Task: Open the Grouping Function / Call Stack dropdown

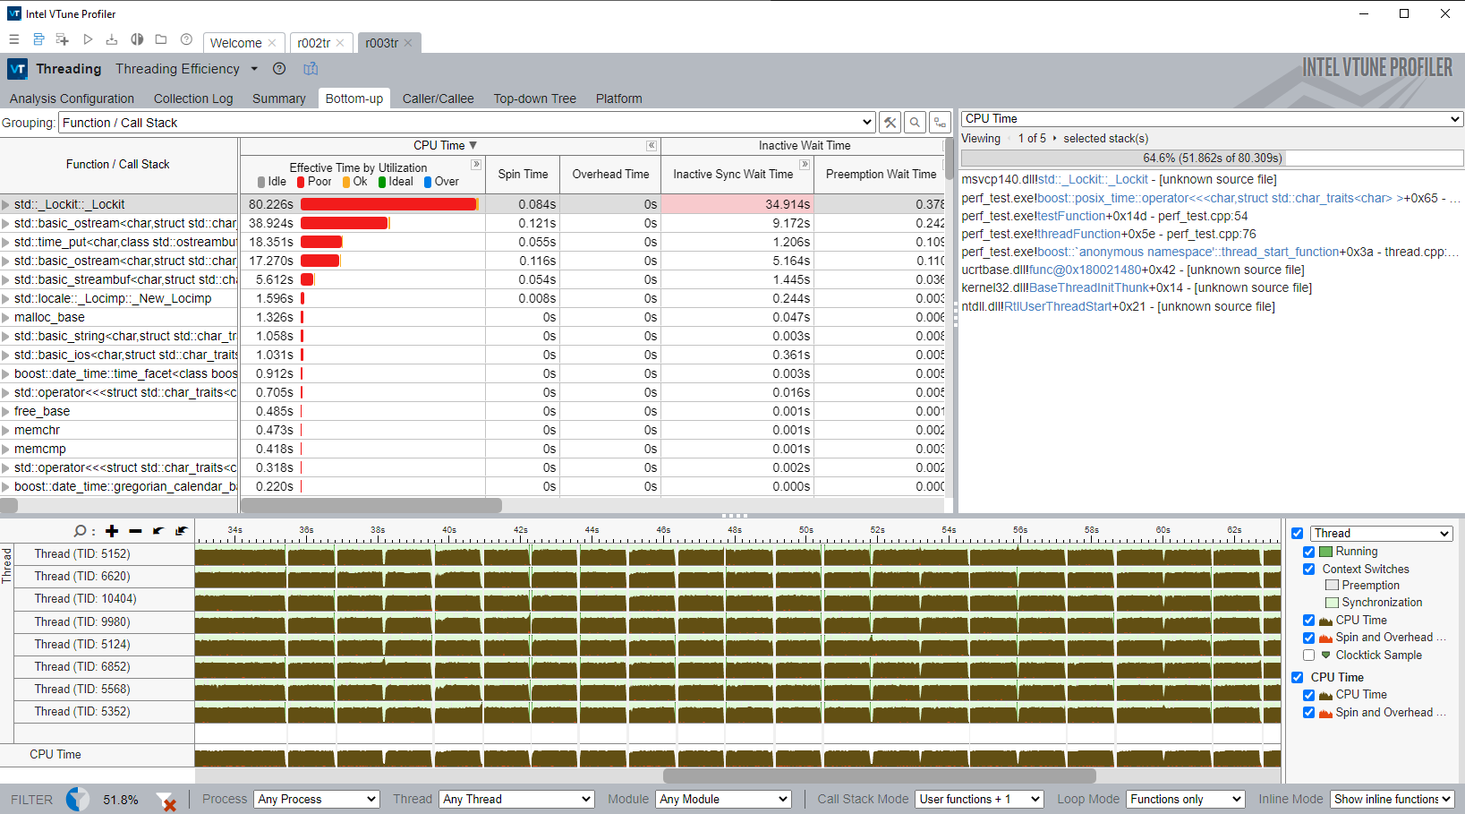Action: click(x=467, y=123)
